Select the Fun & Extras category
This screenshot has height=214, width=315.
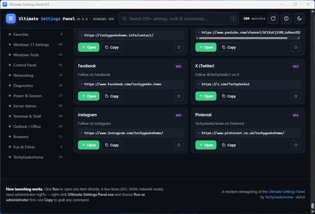(36, 147)
